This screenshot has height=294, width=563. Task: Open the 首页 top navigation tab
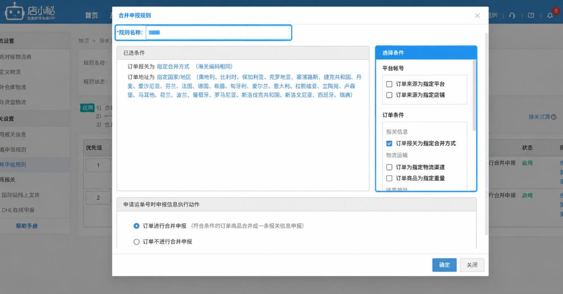click(x=92, y=16)
